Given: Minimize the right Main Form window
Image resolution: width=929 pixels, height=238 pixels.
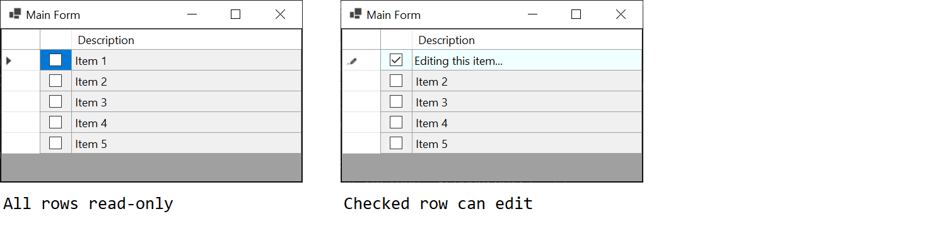Looking at the screenshot, I should click(x=533, y=14).
